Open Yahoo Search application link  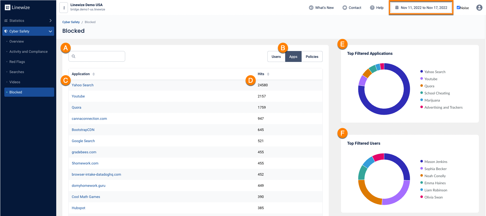click(83, 85)
